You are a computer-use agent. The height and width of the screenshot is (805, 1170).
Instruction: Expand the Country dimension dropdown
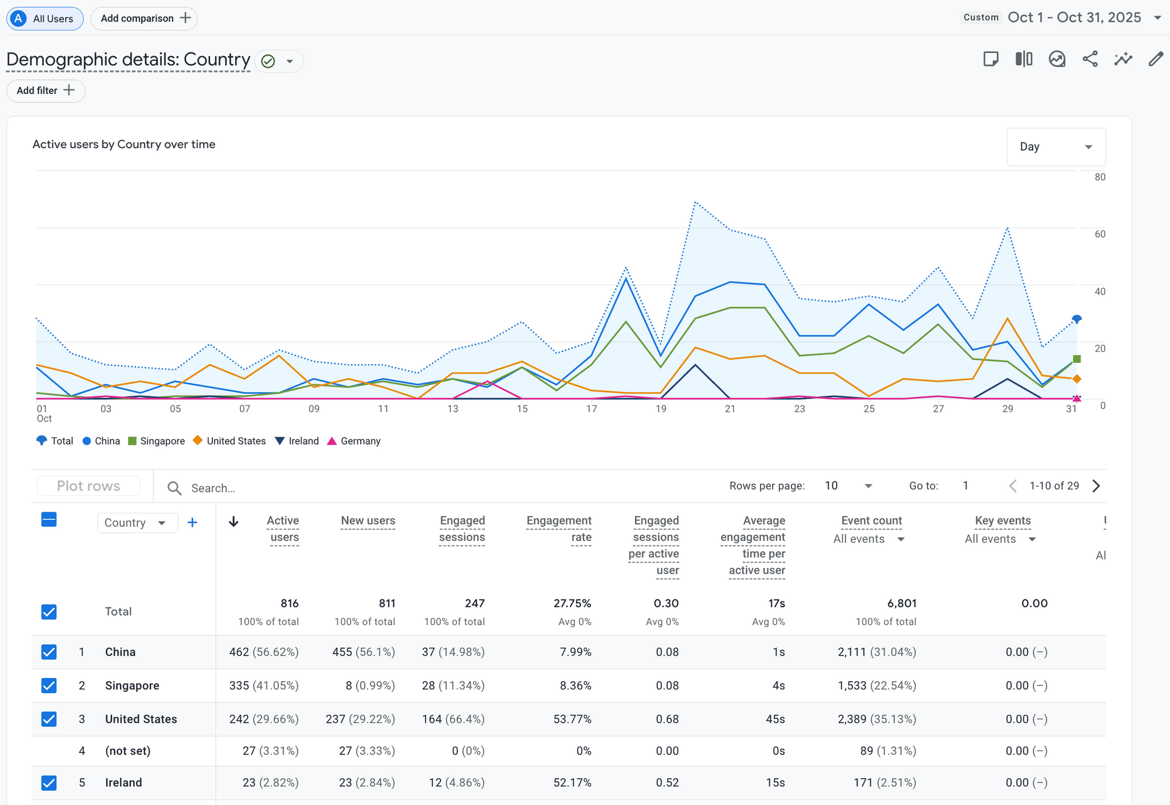[136, 523]
